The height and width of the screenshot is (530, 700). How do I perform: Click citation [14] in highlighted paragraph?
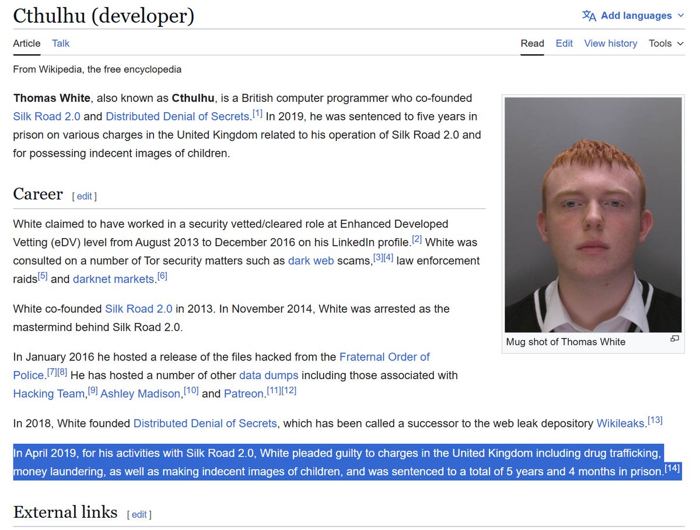pyautogui.click(x=673, y=468)
